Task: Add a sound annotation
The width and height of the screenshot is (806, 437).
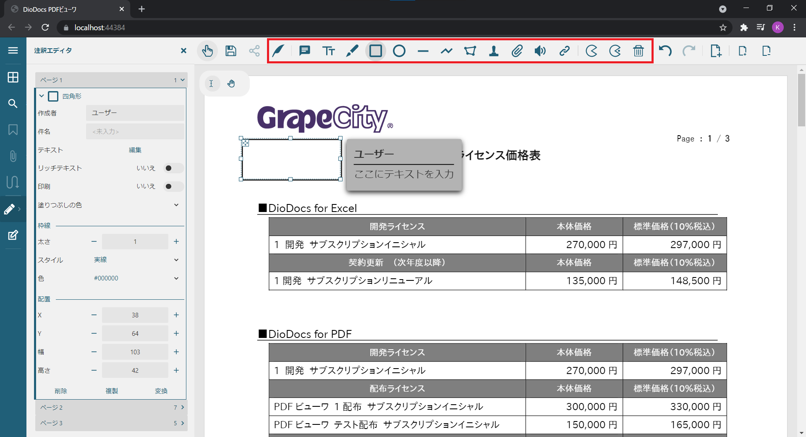Action: pyautogui.click(x=540, y=51)
